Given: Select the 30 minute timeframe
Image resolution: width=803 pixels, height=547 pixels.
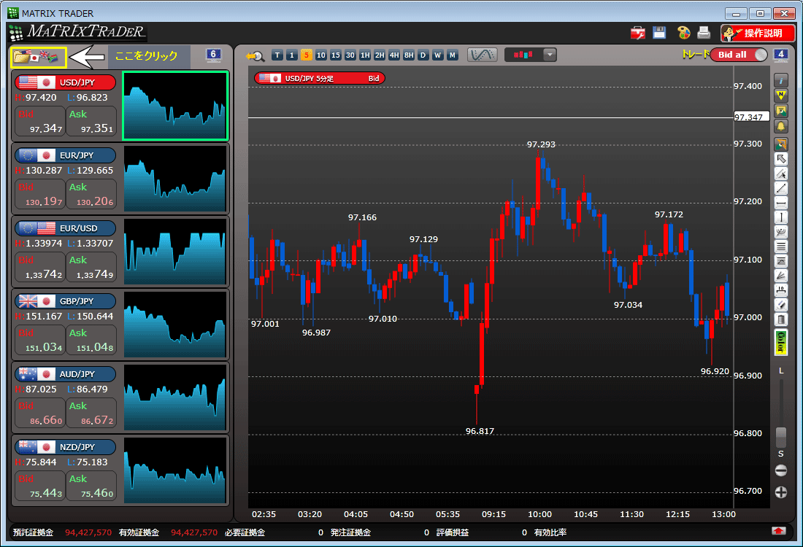Looking at the screenshot, I should tap(350, 55).
